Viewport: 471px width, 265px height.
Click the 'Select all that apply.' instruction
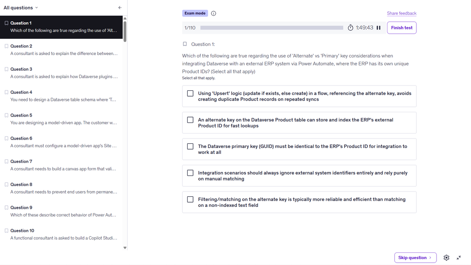199,78
